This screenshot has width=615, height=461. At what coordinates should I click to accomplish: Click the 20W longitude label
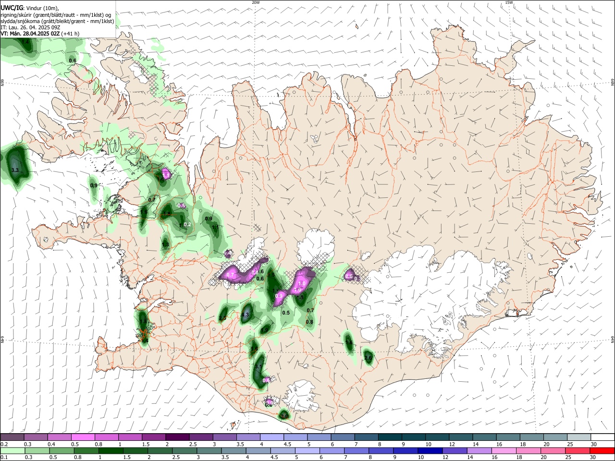[x=256, y=2]
